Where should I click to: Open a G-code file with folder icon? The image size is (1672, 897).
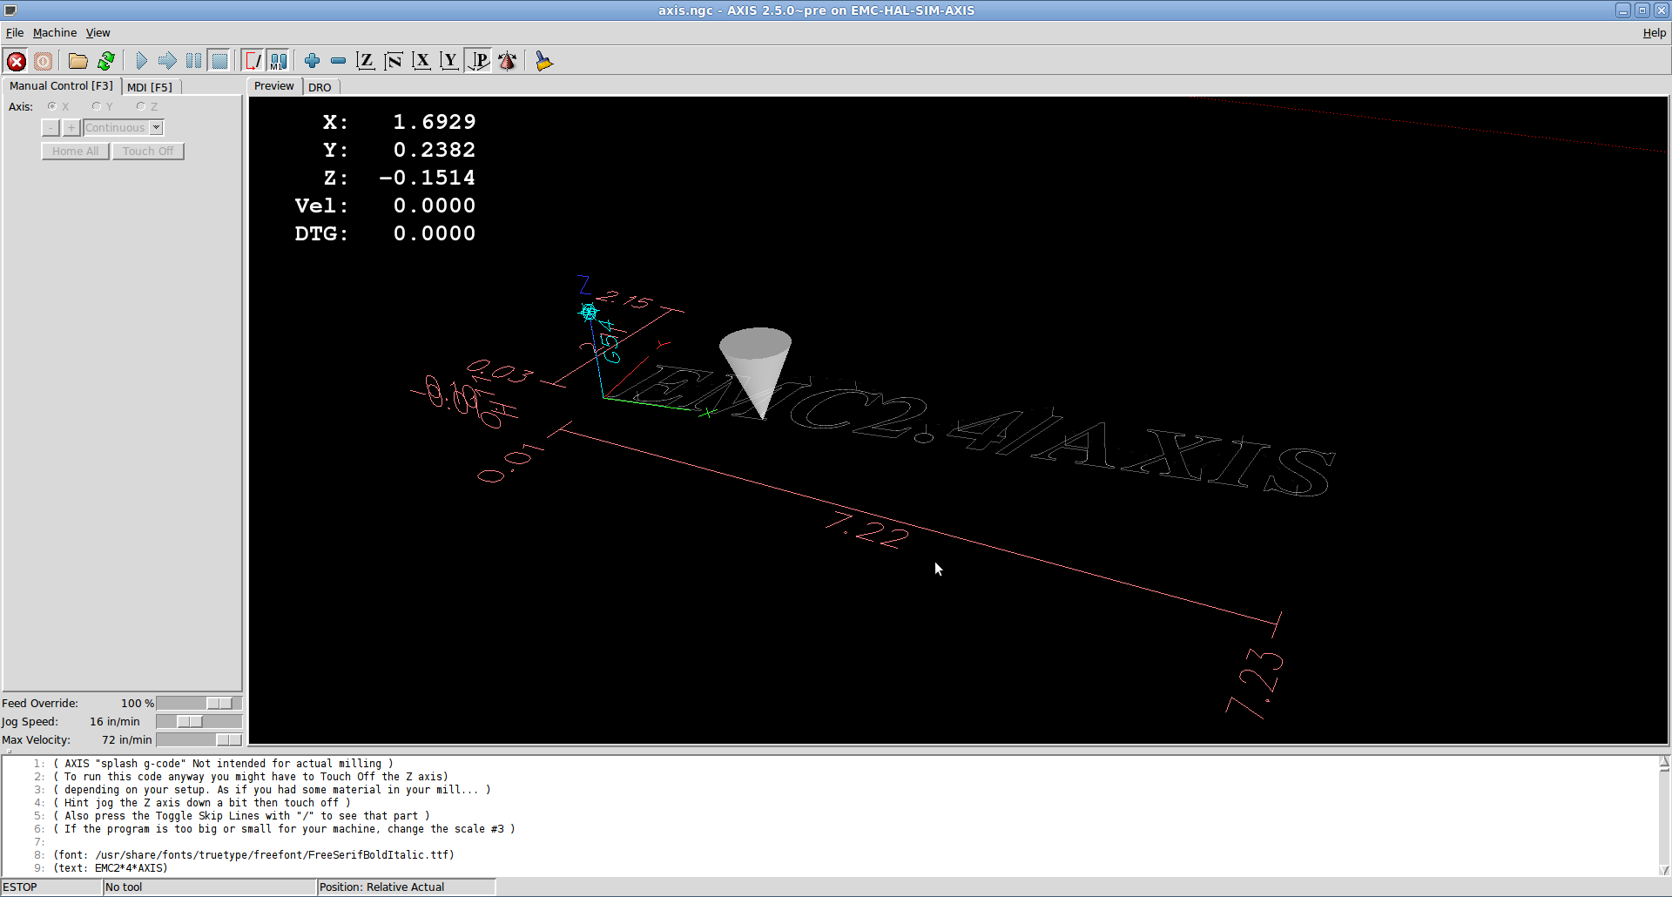click(x=78, y=61)
